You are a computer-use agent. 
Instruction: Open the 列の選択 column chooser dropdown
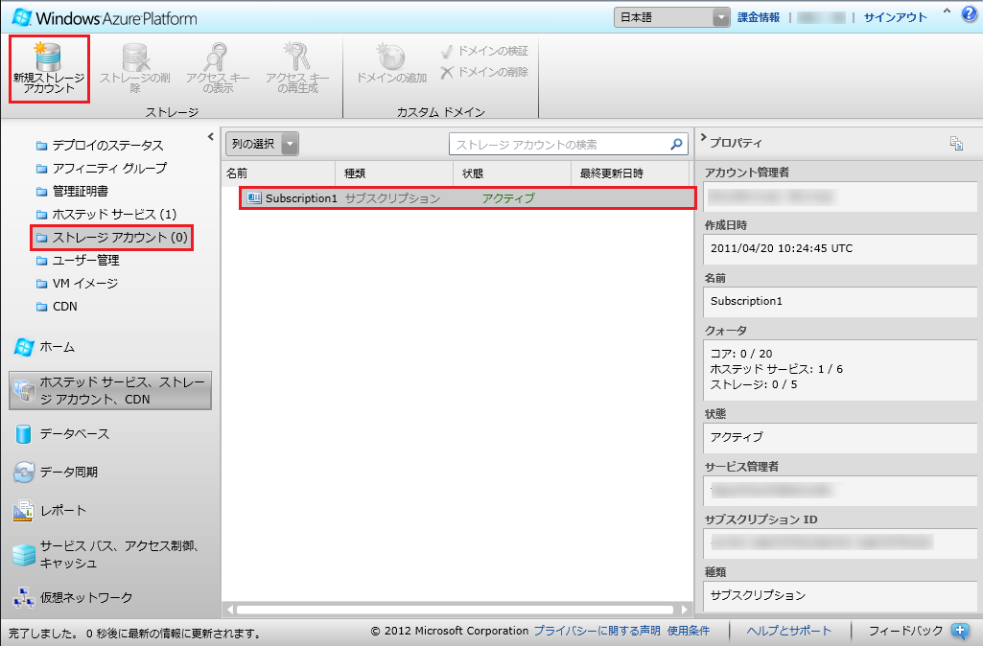[262, 144]
